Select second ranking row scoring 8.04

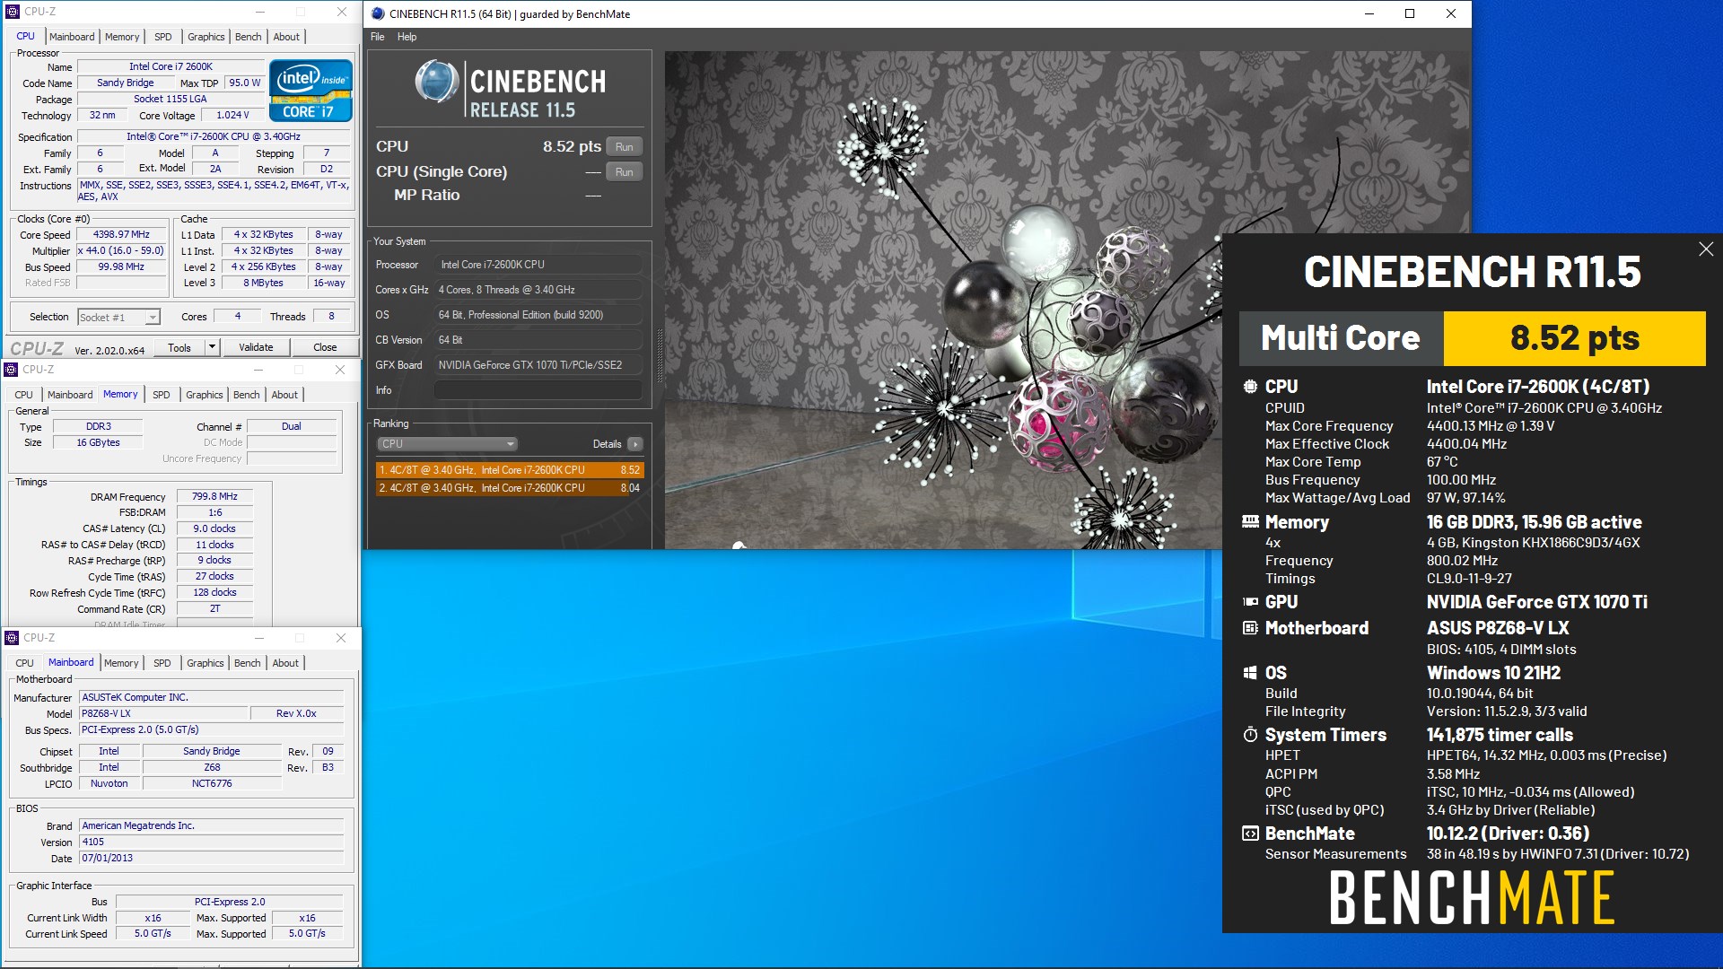(509, 488)
